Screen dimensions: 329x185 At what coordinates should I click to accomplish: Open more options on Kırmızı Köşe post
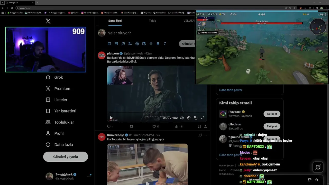[x=205, y=135]
